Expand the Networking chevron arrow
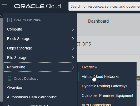 pos(73,67)
